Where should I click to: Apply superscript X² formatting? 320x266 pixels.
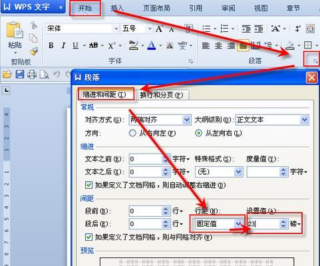tap(112, 45)
